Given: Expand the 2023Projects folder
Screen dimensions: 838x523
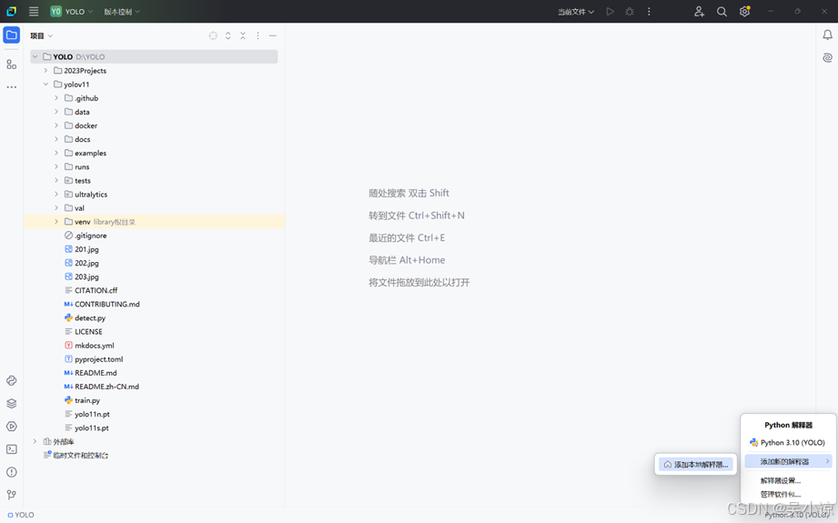Looking at the screenshot, I should coord(45,71).
